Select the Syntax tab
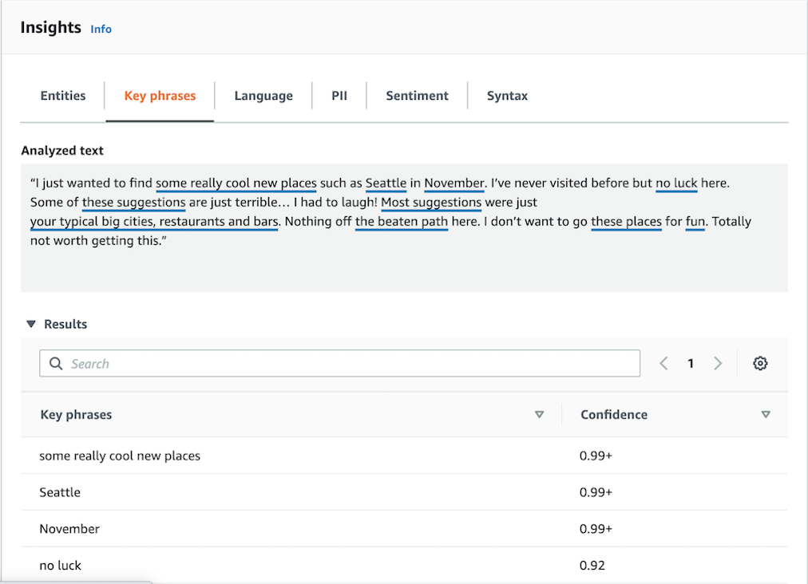Screen dimensions: 808x584 pos(507,96)
